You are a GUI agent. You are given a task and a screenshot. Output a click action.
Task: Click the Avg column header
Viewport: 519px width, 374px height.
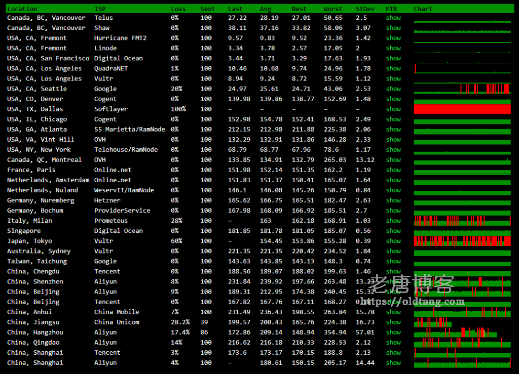pyautogui.click(x=266, y=9)
